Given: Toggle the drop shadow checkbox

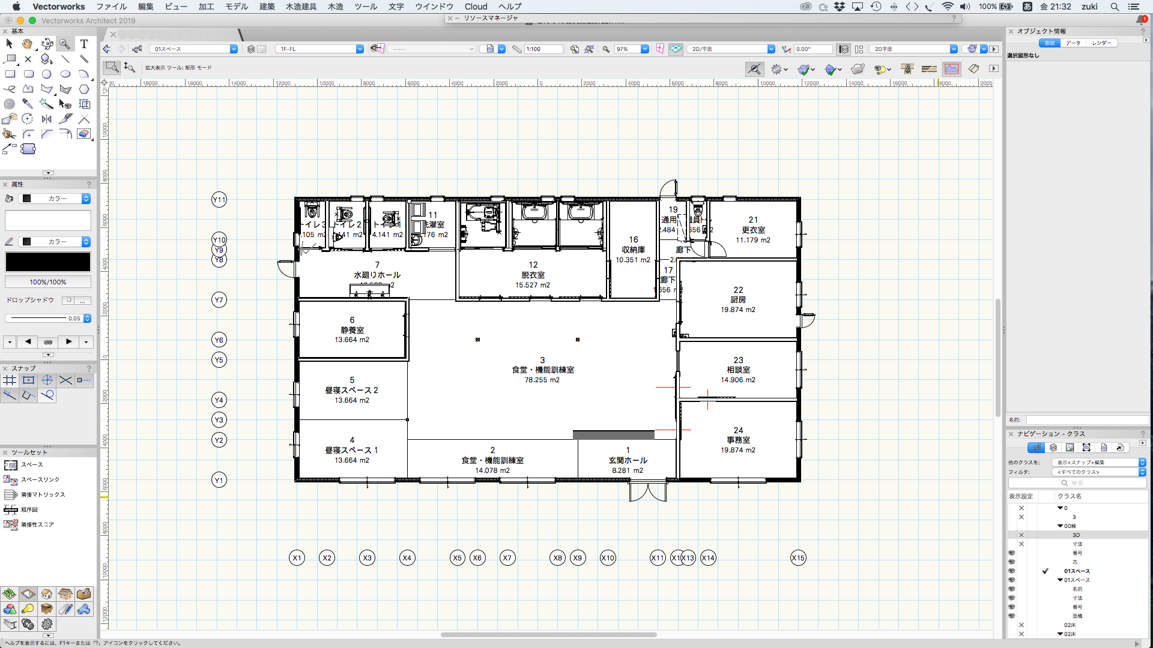Looking at the screenshot, I should (x=68, y=300).
